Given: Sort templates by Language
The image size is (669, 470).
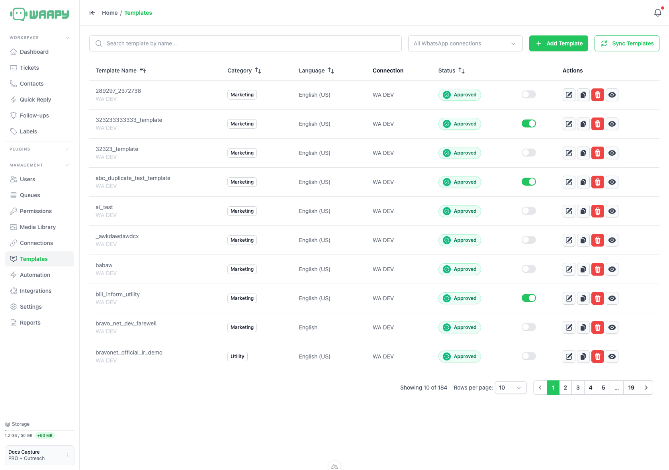Looking at the screenshot, I should pos(331,70).
